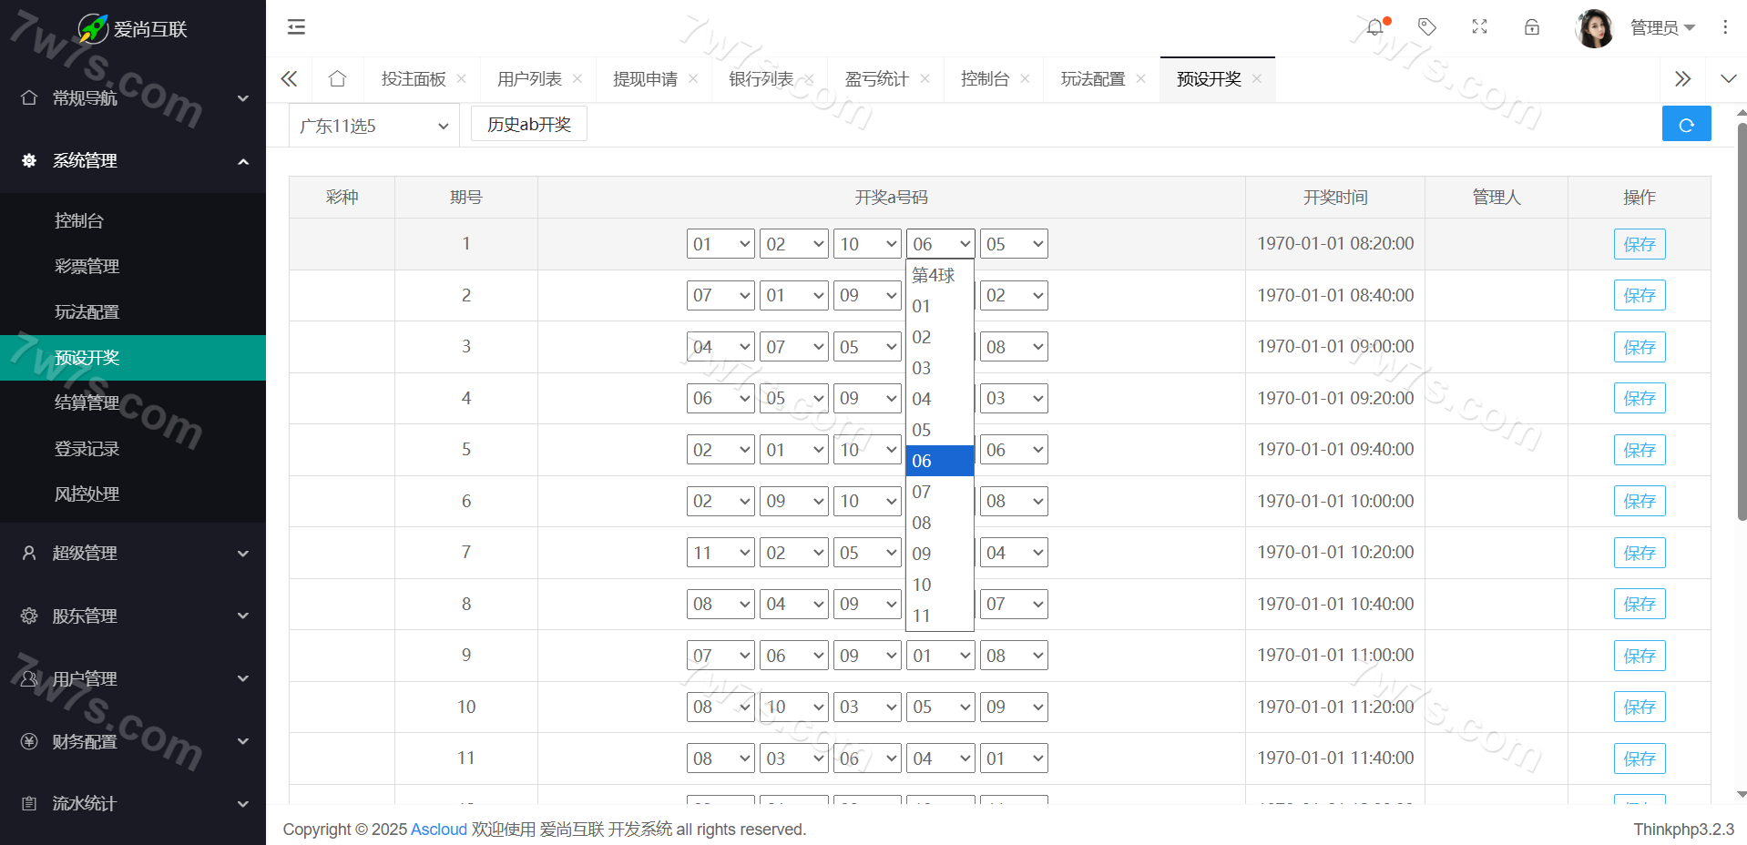This screenshot has height=845, width=1747.
Task: Click the lock screen icon
Action: pyautogui.click(x=1532, y=27)
